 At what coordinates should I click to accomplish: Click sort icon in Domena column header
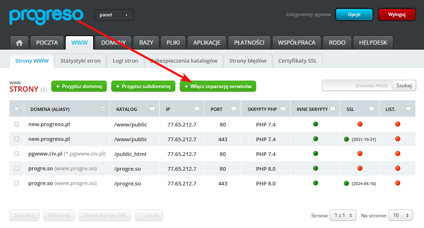[x=102, y=109]
